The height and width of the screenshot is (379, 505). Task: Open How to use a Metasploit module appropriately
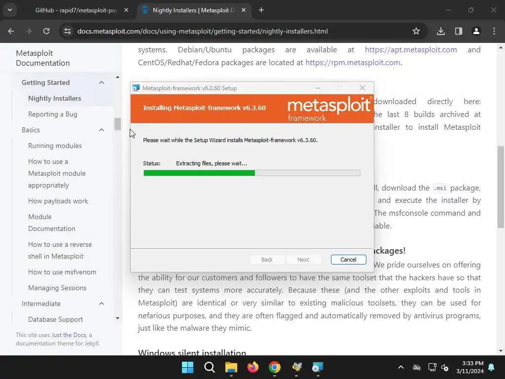tap(57, 173)
